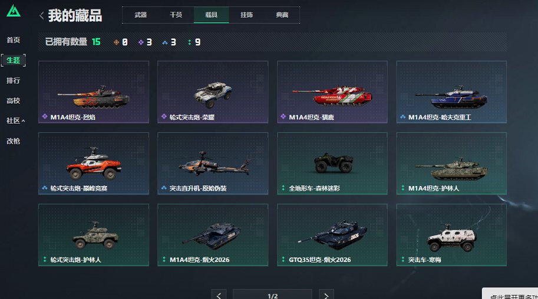Click the orange rarity diamond count icon
The width and height of the screenshot is (538, 299).
(x=116, y=42)
